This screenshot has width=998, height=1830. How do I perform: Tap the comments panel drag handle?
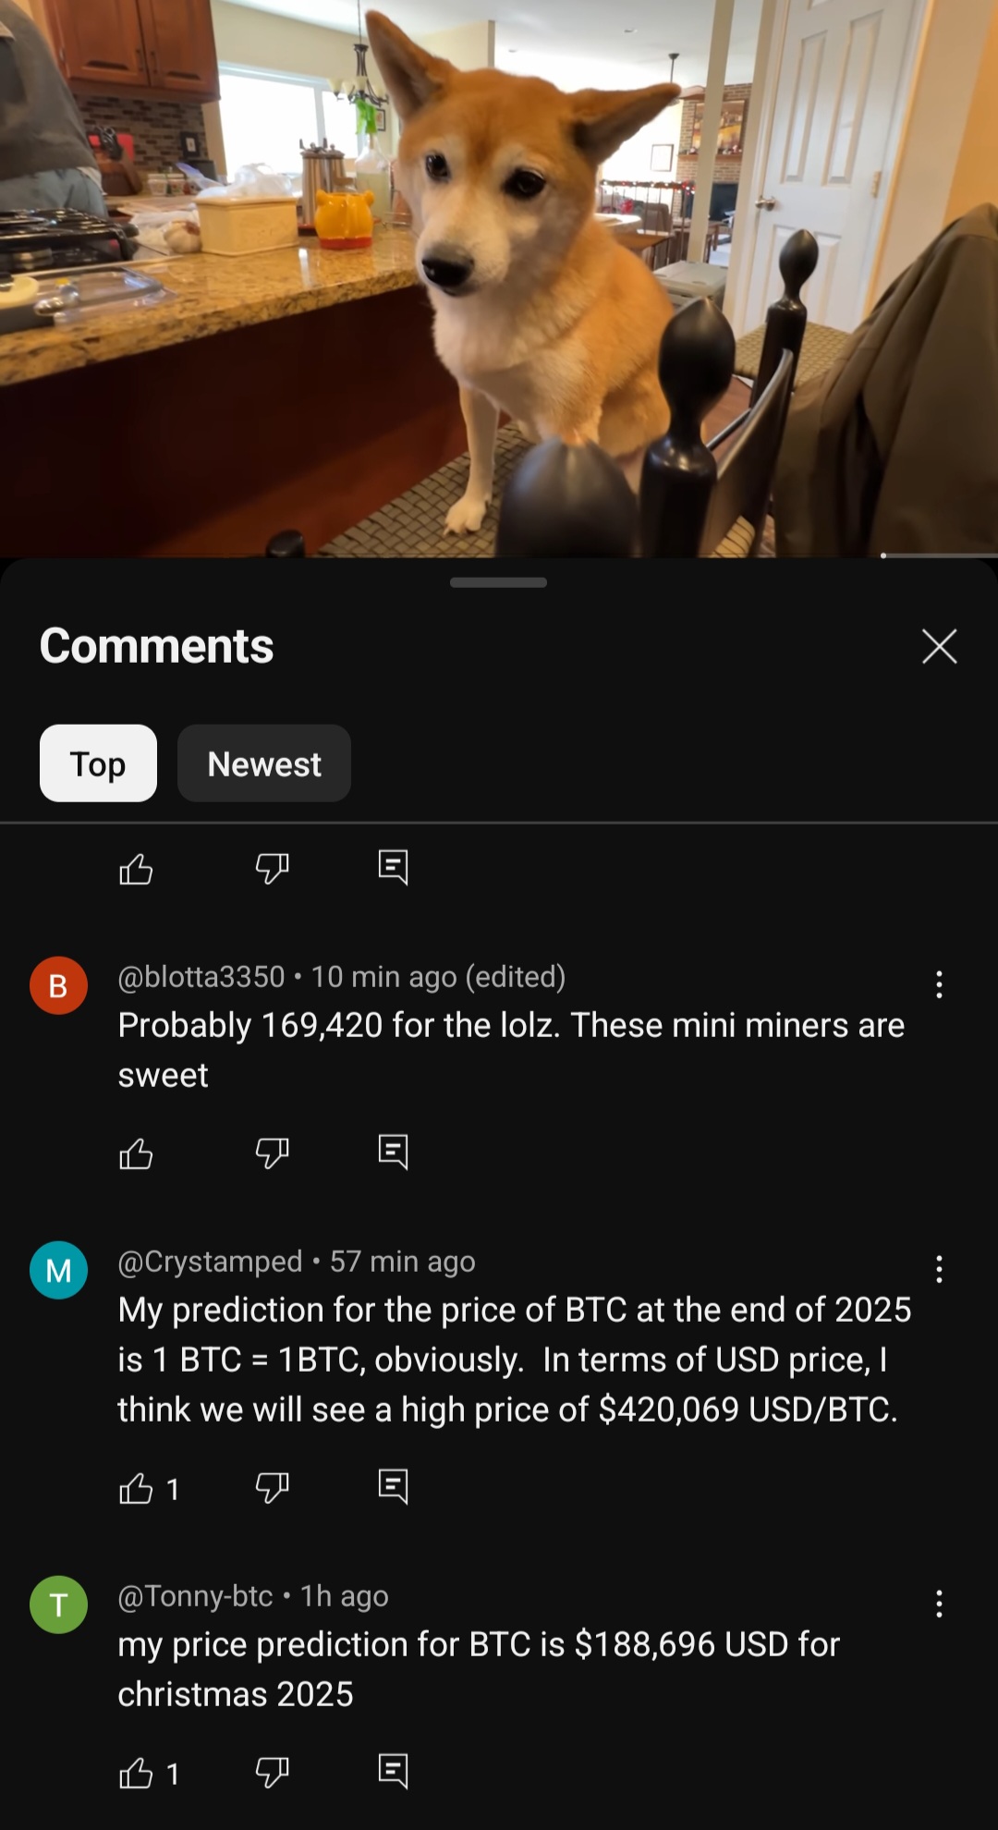[x=498, y=582]
